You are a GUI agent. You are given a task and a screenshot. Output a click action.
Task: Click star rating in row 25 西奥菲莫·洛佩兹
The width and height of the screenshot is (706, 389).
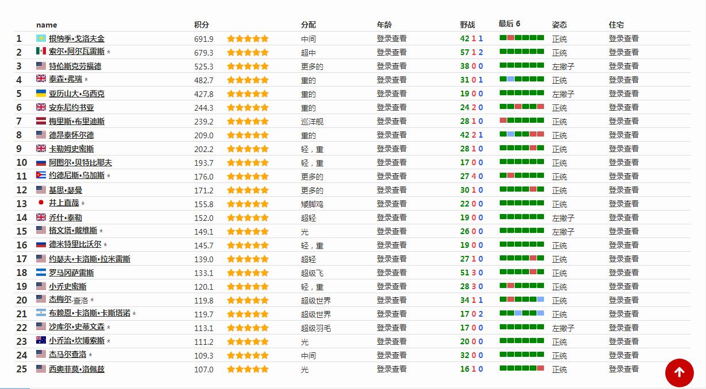(x=248, y=369)
